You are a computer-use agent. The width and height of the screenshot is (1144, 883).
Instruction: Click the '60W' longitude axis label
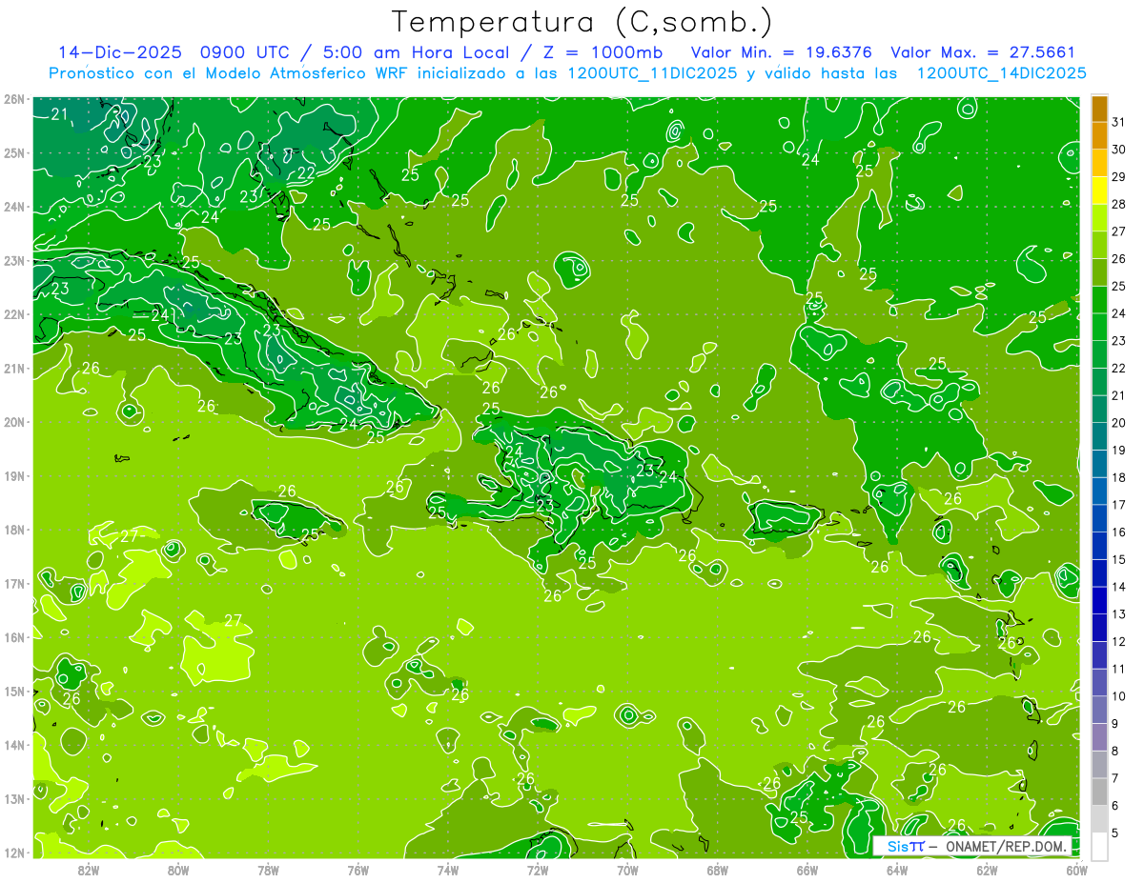pyautogui.click(x=1077, y=870)
